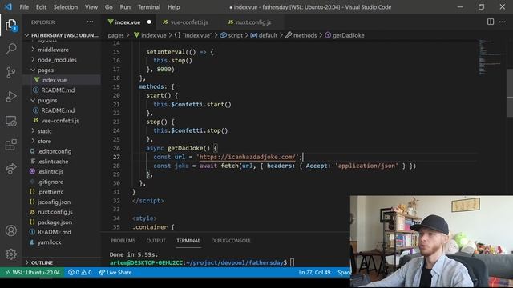Click the getDadJoke breadcrumb segment
This screenshot has width=513, height=288.
tap(345, 35)
